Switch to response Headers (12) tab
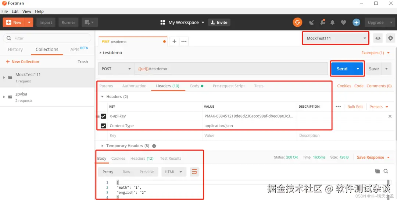Screen dimensions: 397x200 [142, 158]
